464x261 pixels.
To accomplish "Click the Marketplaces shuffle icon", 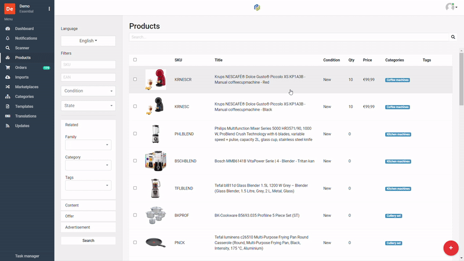I will click(8, 86).
